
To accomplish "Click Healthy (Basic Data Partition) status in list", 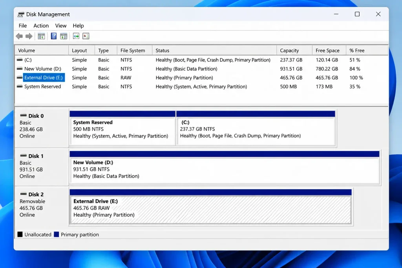I will coord(186,69).
